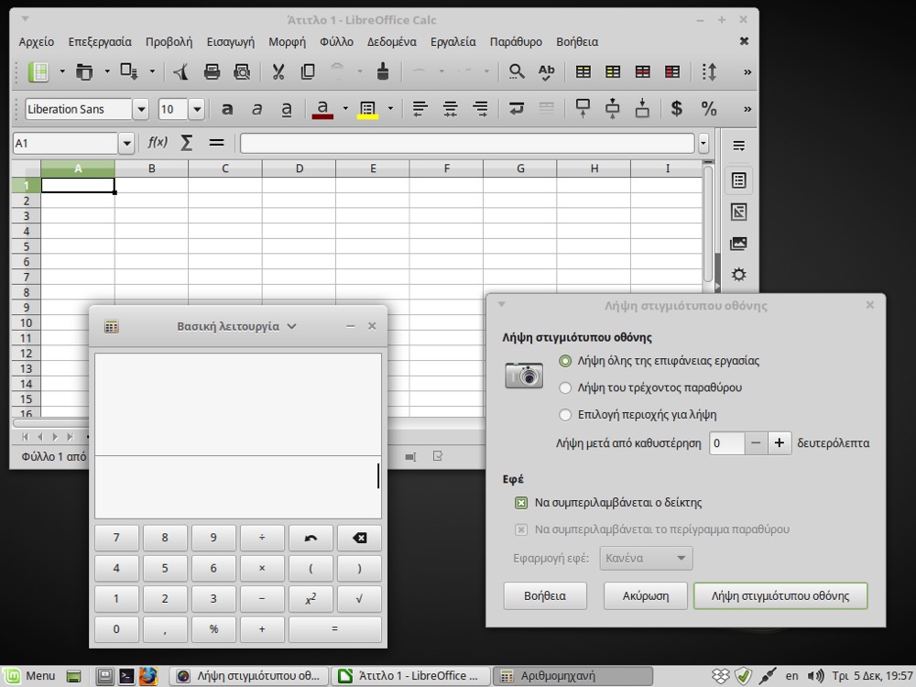
Task: Open the Αρχείο menu
Action: click(x=37, y=41)
